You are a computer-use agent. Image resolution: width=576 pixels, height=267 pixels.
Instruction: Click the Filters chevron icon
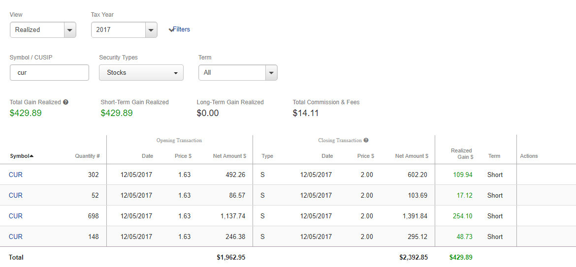coord(170,30)
